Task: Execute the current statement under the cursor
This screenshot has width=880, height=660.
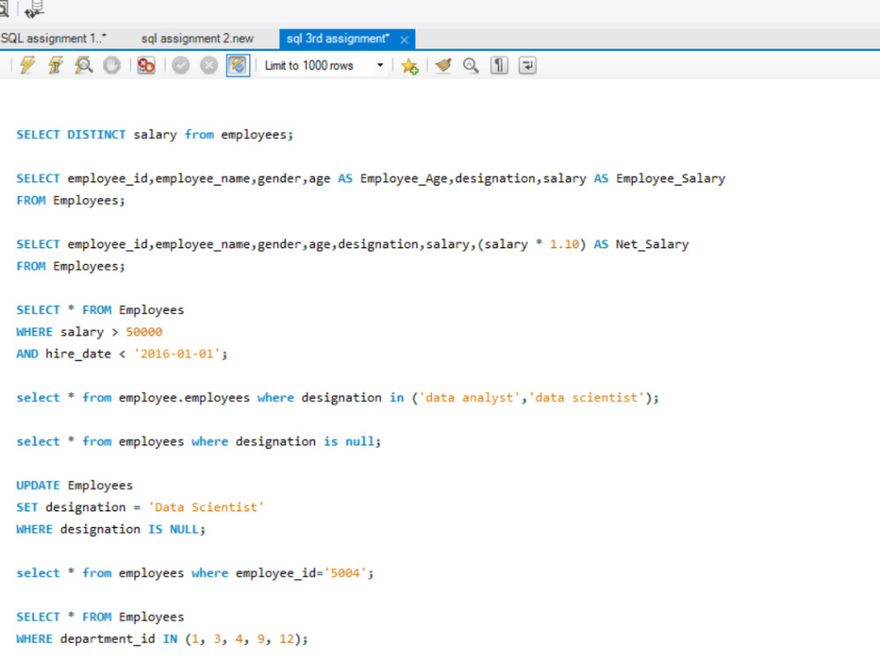Action: (55, 65)
